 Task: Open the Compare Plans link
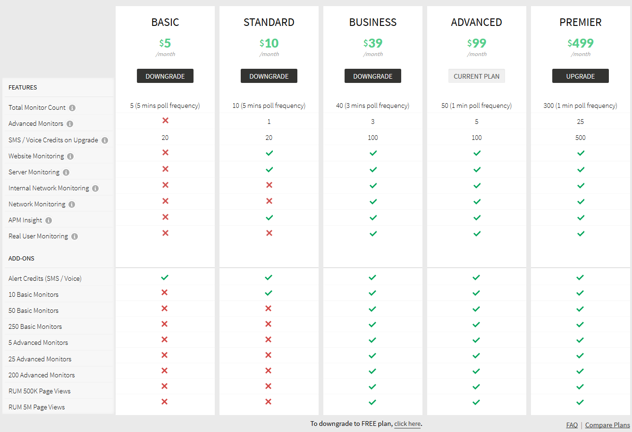click(607, 425)
